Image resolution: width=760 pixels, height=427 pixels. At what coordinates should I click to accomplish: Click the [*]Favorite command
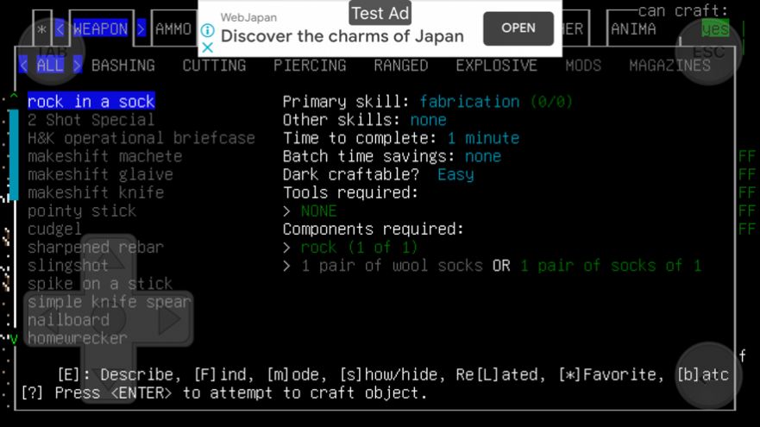(x=610, y=374)
